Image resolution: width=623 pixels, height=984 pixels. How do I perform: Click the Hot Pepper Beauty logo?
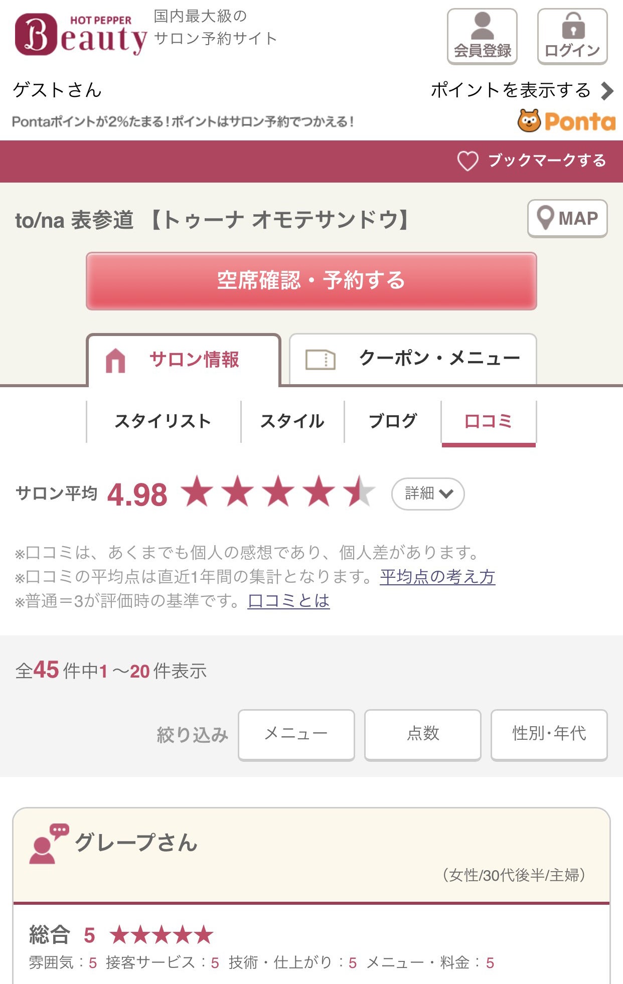coord(81,35)
